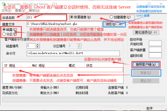Click the 浏览(B) browse button

113,24
